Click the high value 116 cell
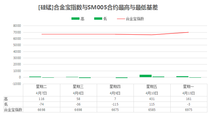This screenshot has height=116, width=211. [42, 99]
